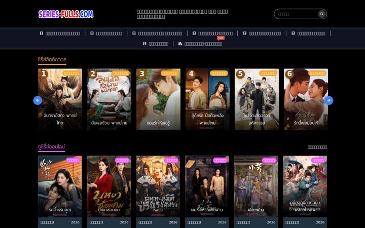Open the poster with two white paper fans
The width and height of the screenshot is (365, 228).
coord(158,186)
